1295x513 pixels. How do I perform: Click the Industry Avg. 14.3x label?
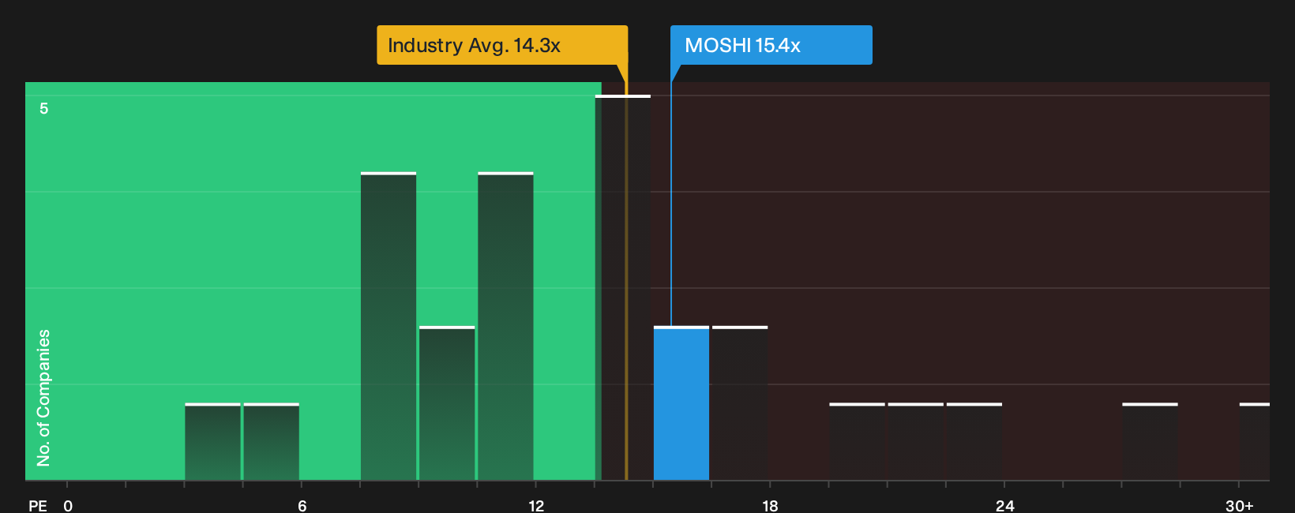pyautogui.click(x=502, y=45)
